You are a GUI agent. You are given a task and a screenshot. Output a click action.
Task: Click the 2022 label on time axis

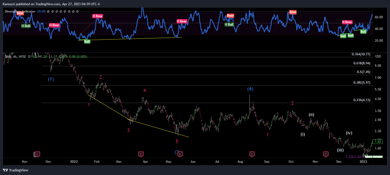pyautogui.click(x=74, y=162)
